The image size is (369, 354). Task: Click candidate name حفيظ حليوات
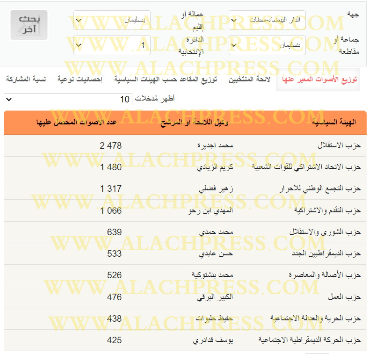pos(214,318)
